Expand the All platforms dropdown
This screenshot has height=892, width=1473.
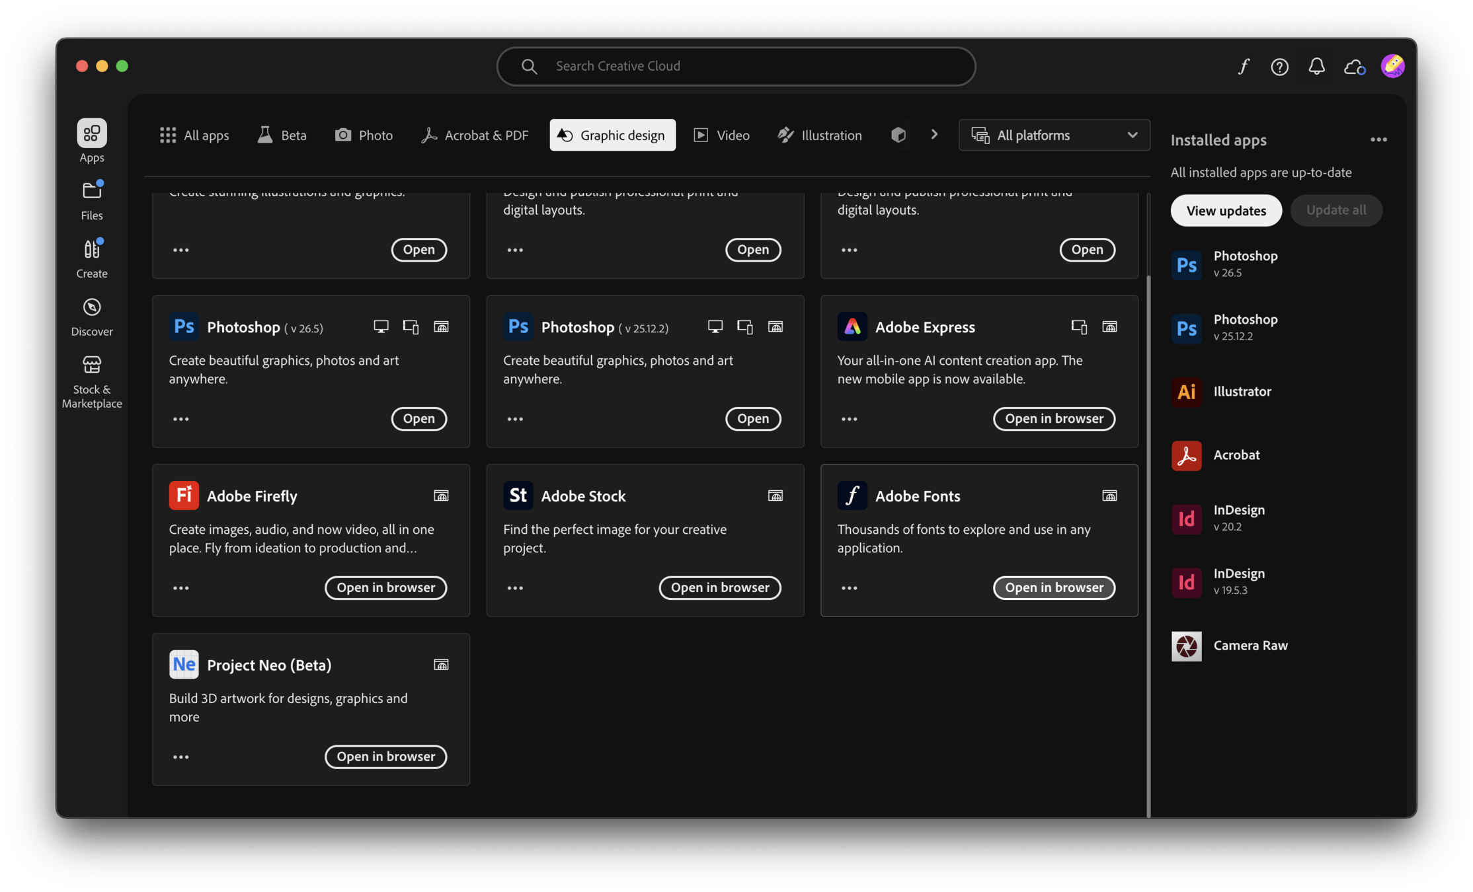pyautogui.click(x=1054, y=135)
